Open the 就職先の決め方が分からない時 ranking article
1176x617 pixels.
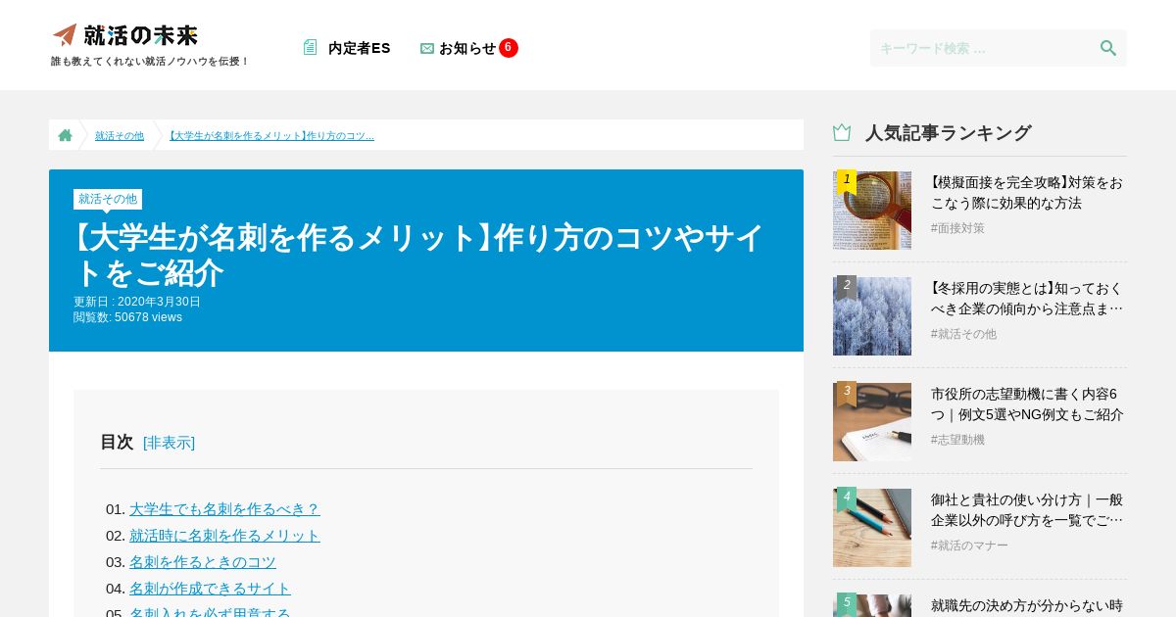click(1027, 606)
